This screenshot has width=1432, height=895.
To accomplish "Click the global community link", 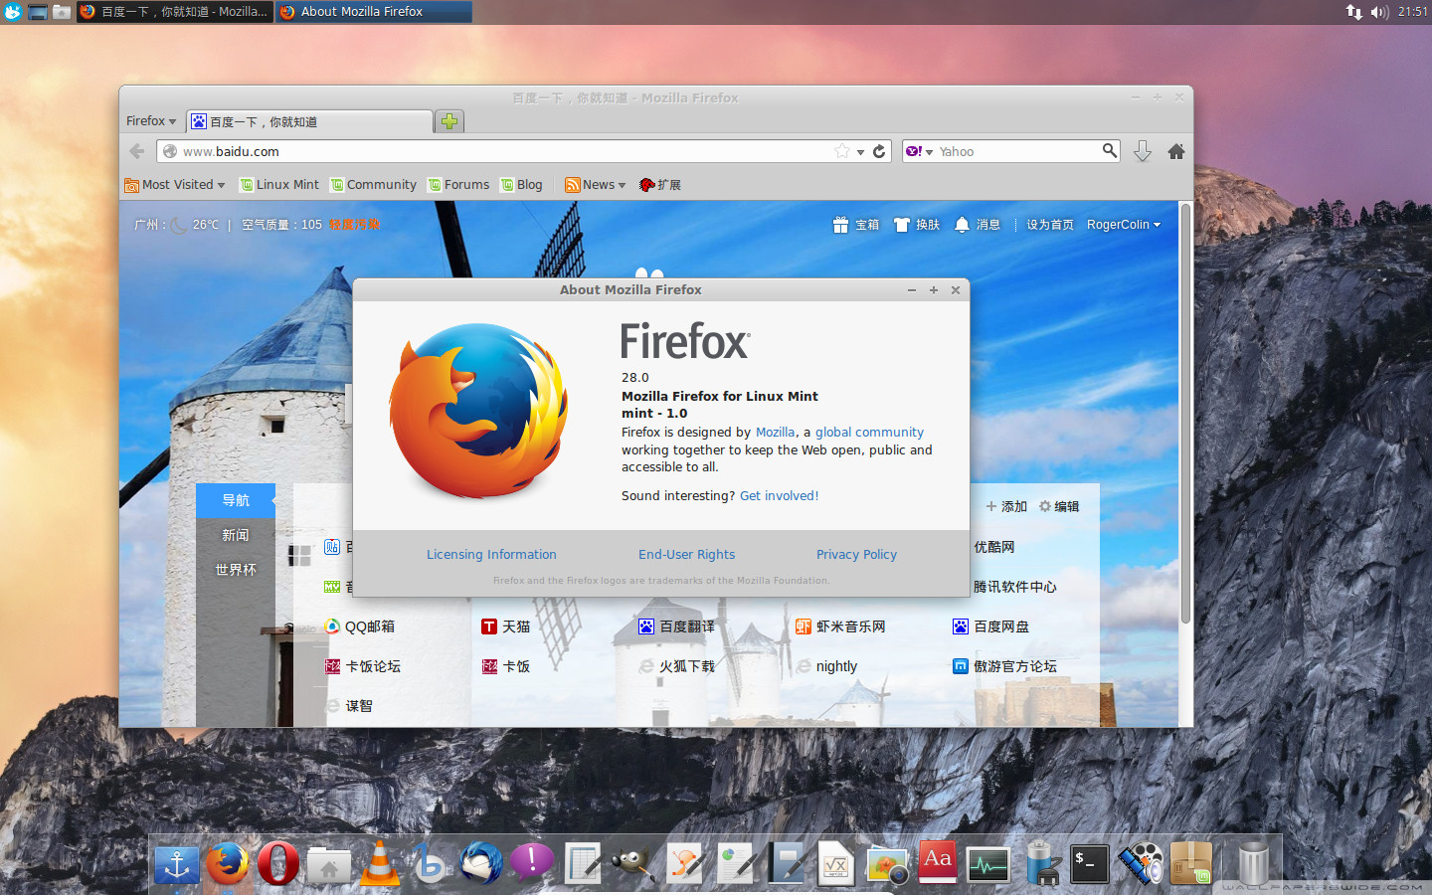I will [869, 433].
